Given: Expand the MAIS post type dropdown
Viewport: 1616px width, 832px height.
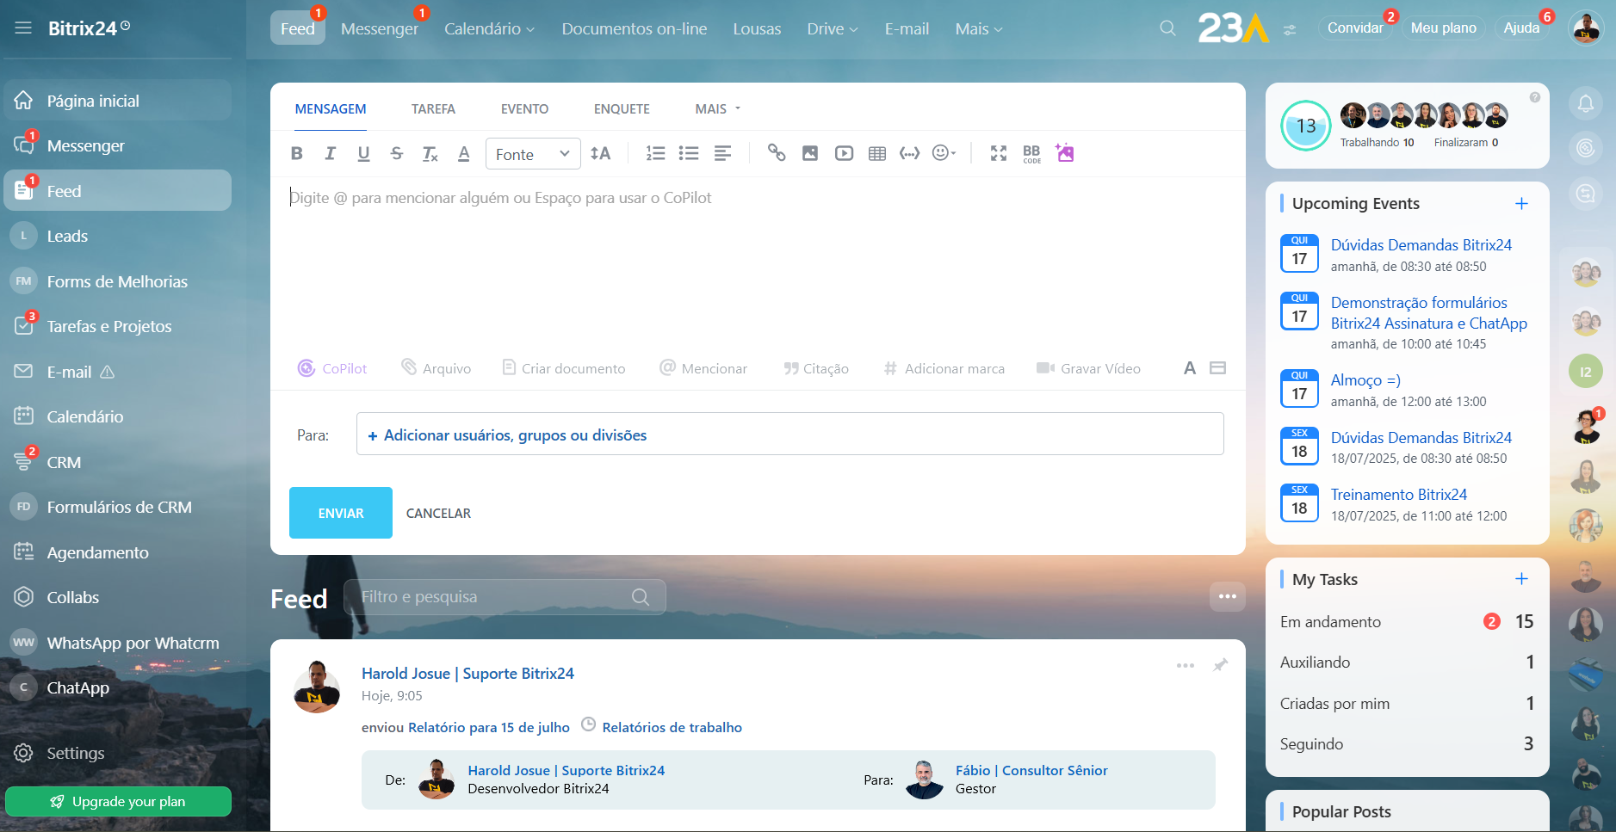Looking at the screenshot, I should point(717,109).
